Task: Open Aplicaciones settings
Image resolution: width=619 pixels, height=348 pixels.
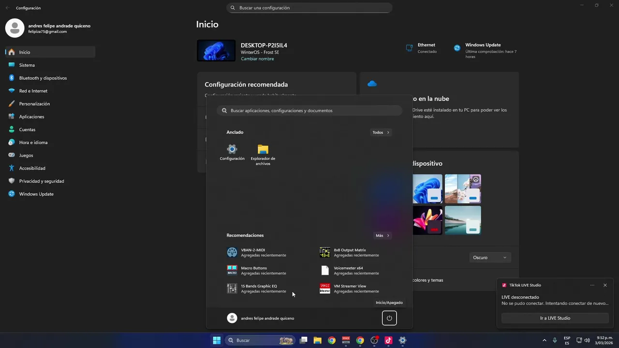Action: point(50,116)
